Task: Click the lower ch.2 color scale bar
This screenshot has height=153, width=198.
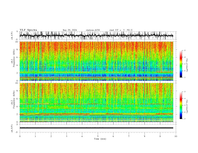Action: click(181, 105)
